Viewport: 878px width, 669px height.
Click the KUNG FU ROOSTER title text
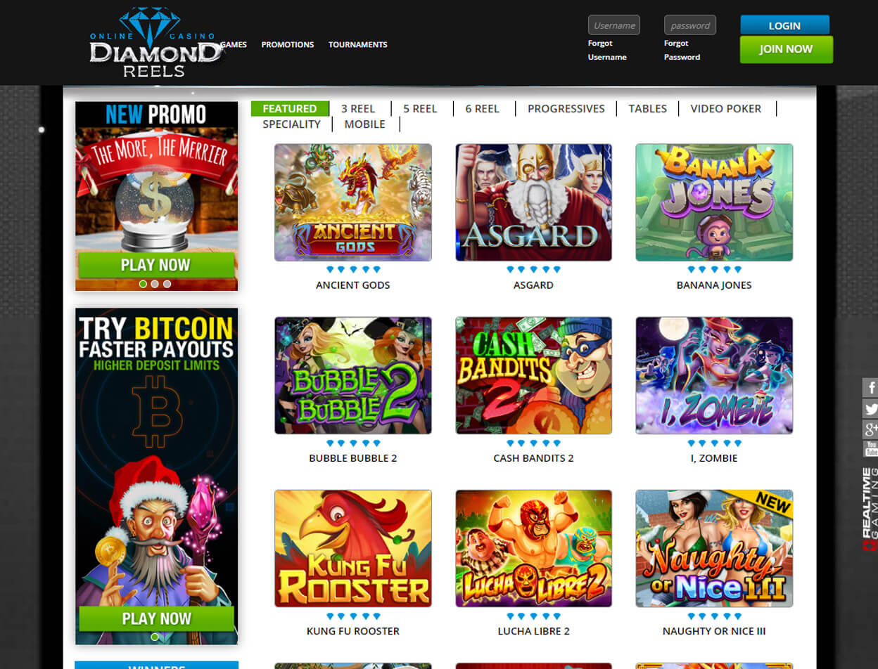click(353, 631)
